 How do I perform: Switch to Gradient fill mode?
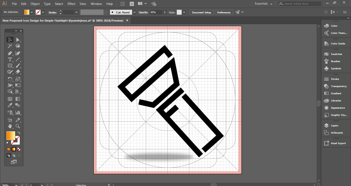point(14,149)
